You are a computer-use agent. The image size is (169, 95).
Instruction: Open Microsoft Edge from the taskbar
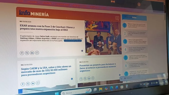point(111,88)
